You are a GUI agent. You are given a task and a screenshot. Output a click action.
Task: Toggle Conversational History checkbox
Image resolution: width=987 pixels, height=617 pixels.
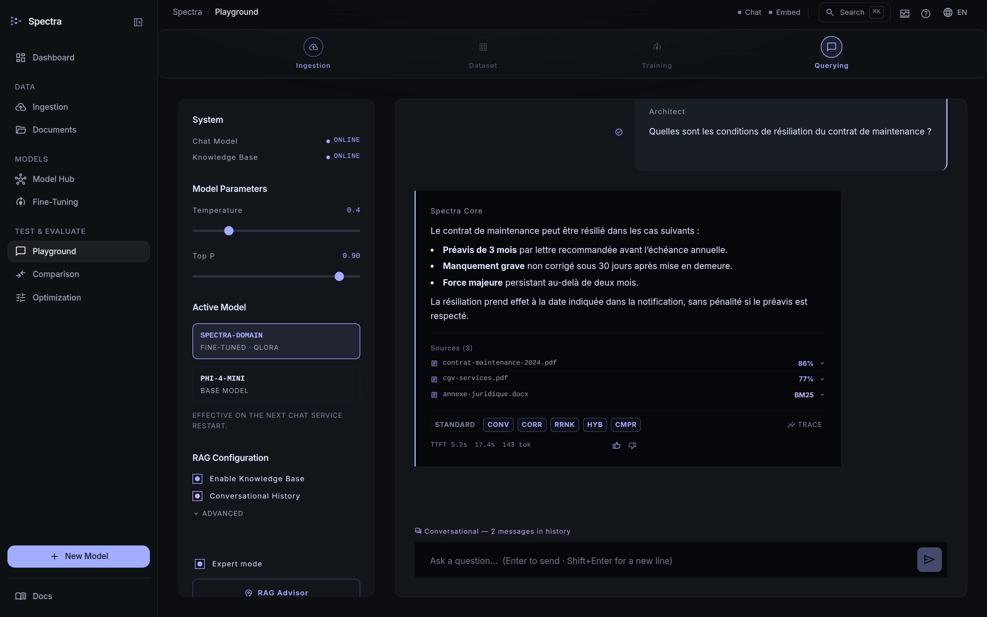[x=197, y=496]
